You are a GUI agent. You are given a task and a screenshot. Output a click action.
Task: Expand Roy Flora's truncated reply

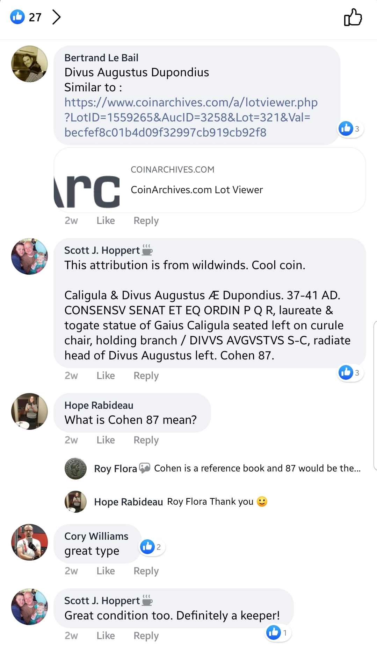[x=257, y=468]
